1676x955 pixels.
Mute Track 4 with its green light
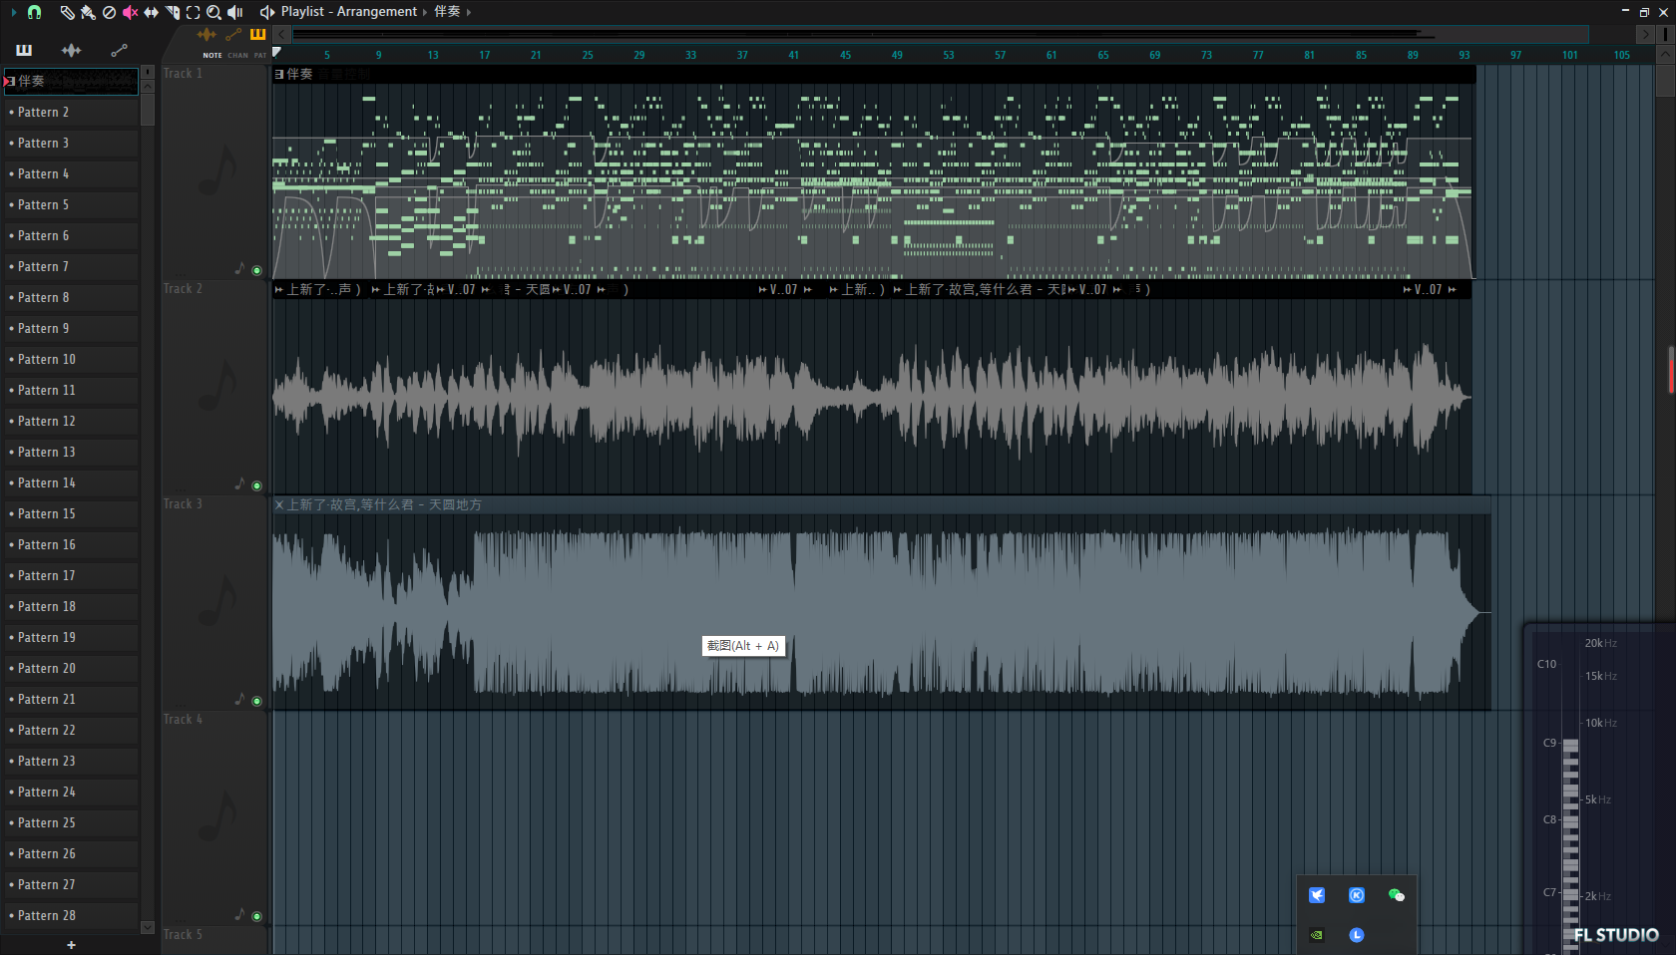coord(256,916)
